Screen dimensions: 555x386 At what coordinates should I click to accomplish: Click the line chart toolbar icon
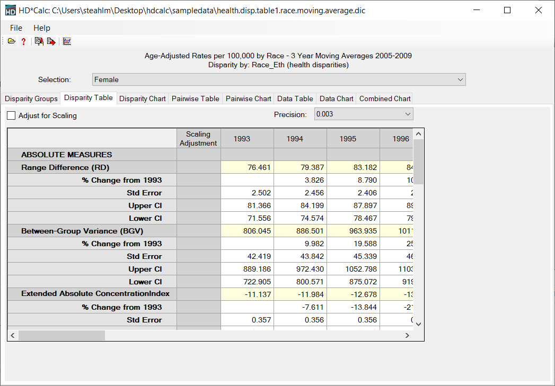67,41
